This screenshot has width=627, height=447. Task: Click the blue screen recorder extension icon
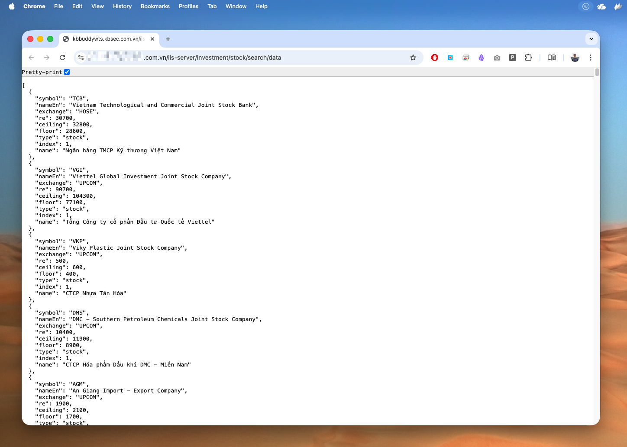[450, 58]
